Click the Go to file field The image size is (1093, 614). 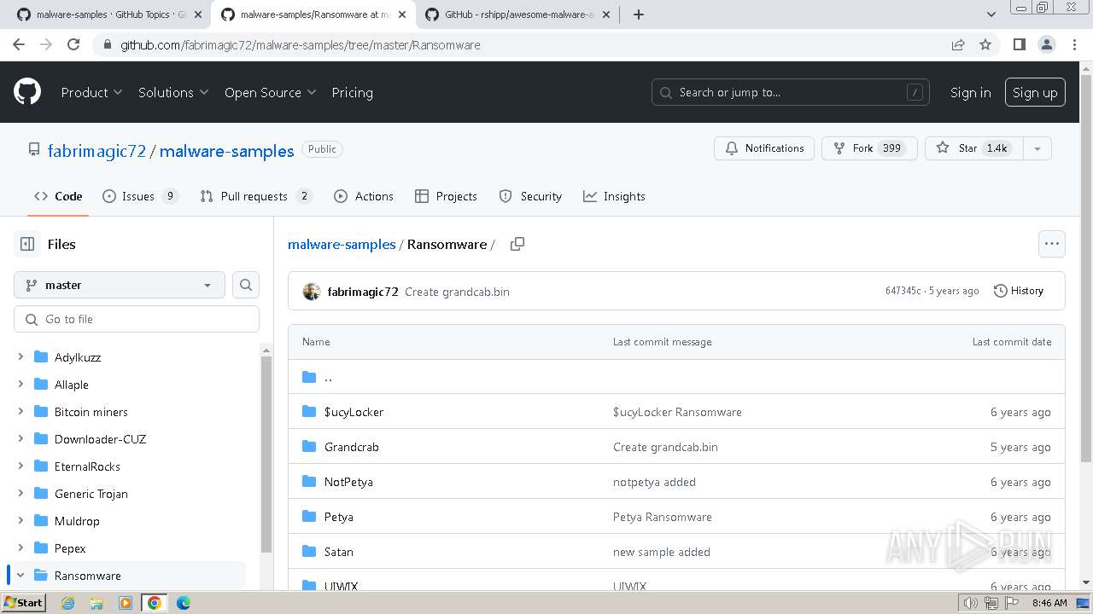[x=137, y=319]
